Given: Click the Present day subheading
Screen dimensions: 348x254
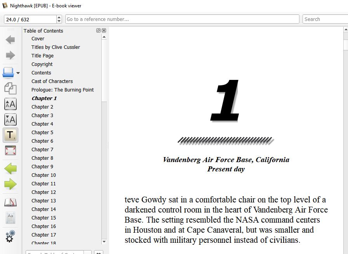Looking at the screenshot, I should pos(226,169).
